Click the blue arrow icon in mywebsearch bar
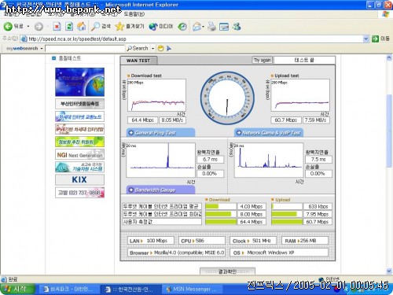 point(169,48)
